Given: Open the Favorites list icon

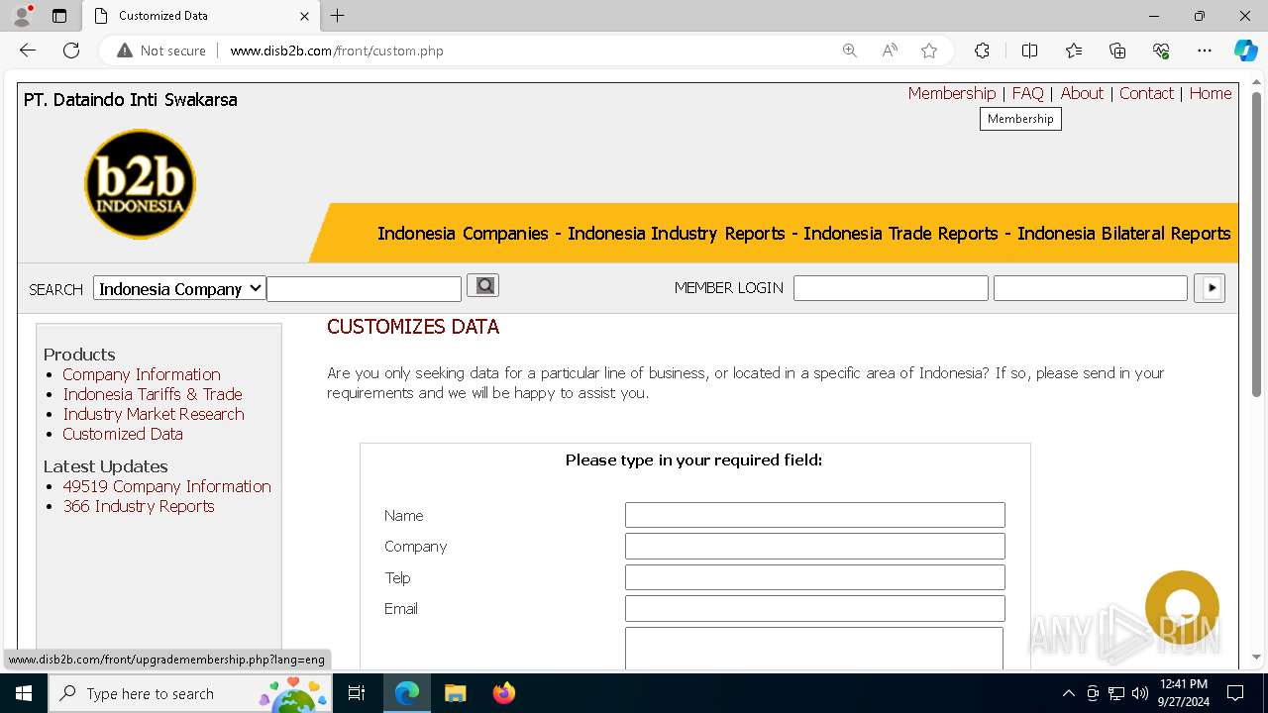Looking at the screenshot, I should coord(1074,51).
